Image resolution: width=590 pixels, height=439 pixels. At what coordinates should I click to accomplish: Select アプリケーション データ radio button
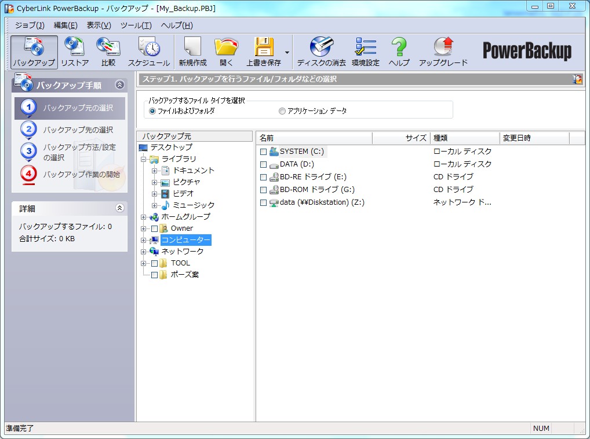tap(282, 111)
